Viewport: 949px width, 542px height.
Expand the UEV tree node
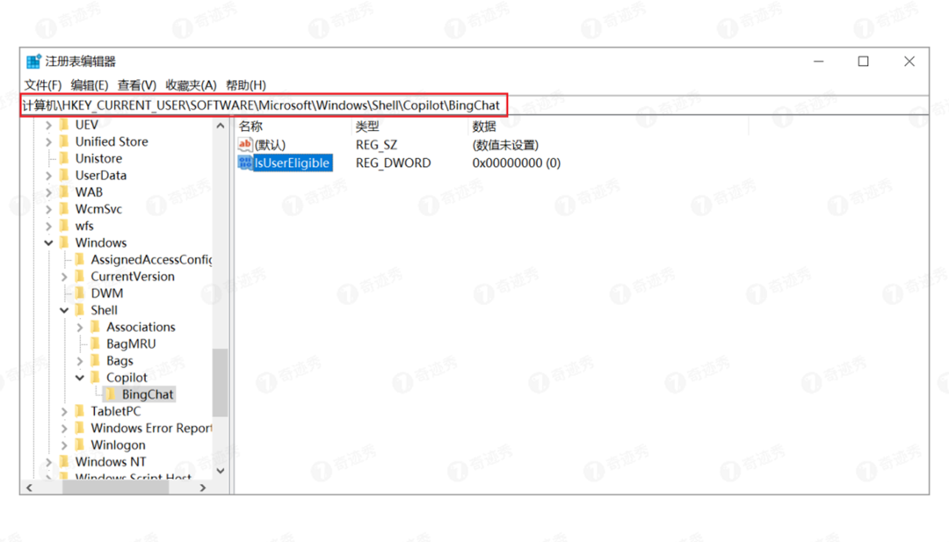(49, 126)
